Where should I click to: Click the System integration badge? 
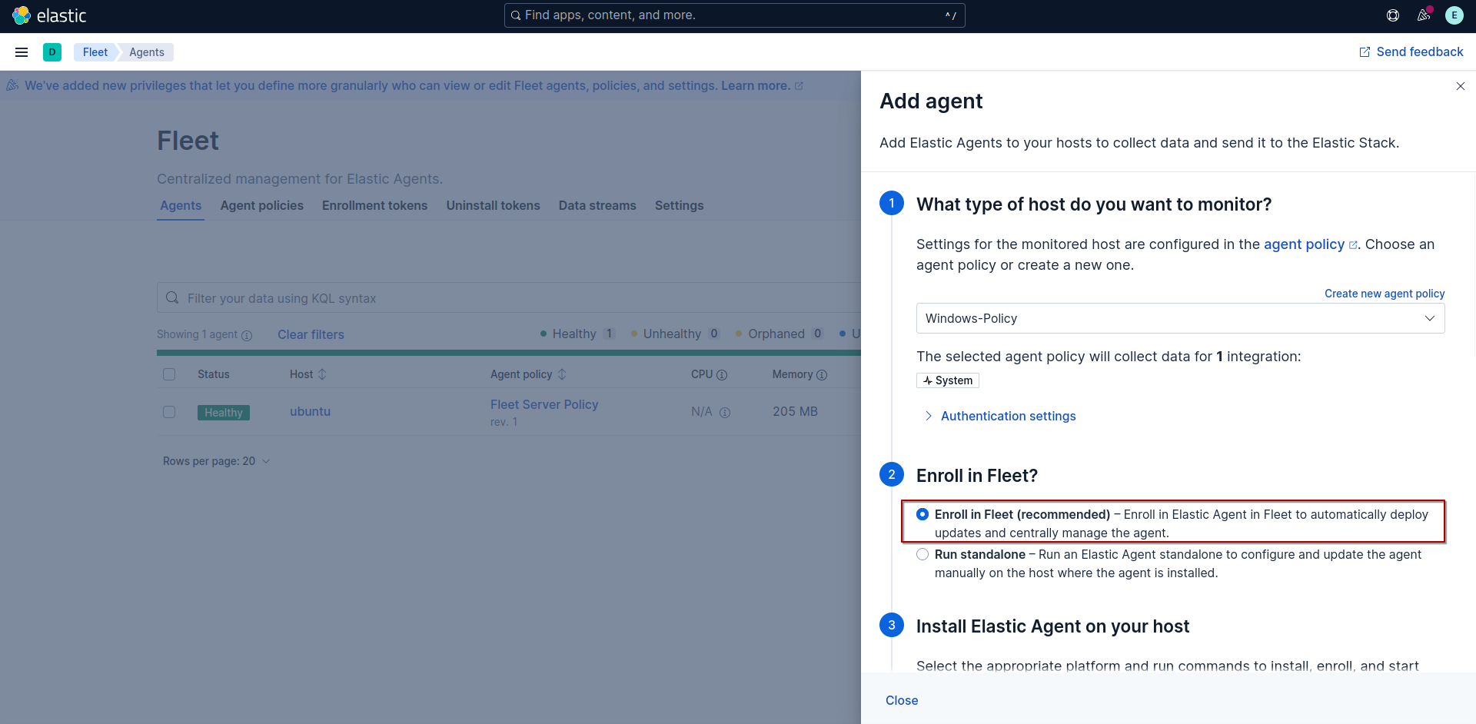[x=948, y=380]
